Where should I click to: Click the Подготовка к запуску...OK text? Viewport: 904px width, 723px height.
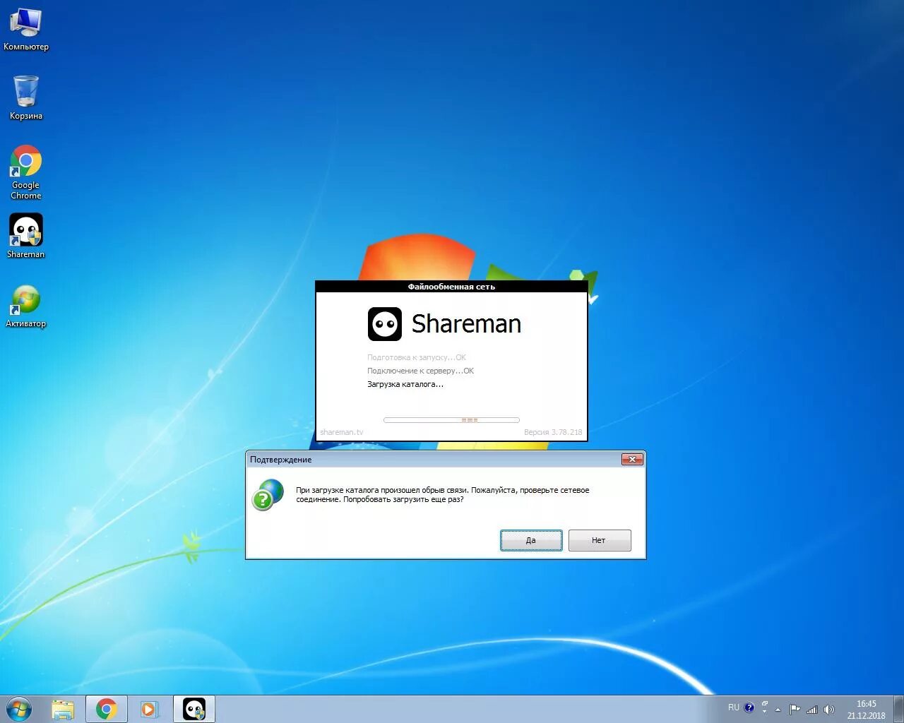(x=417, y=357)
